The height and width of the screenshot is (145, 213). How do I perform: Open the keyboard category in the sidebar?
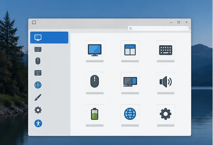tap(38, 49)
